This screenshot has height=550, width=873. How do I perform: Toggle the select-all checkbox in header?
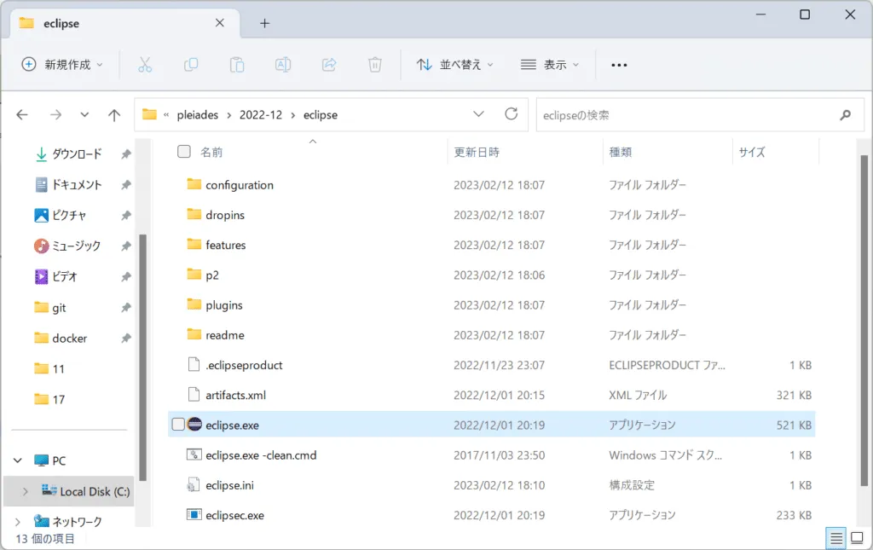click(x=184, y=152)
